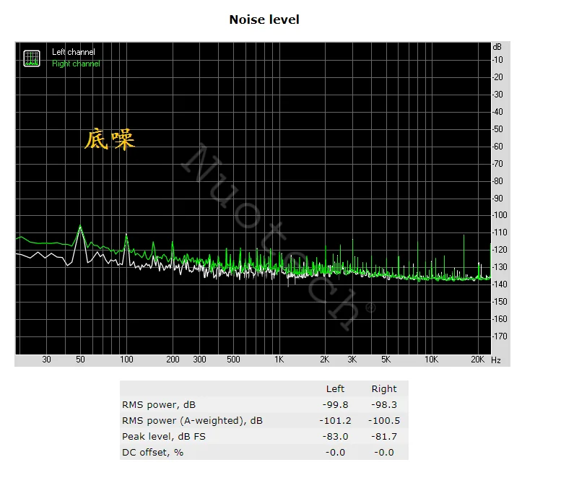Select the DC offset, % label
The image size is (561, 483).
click(x=153, y=452)
